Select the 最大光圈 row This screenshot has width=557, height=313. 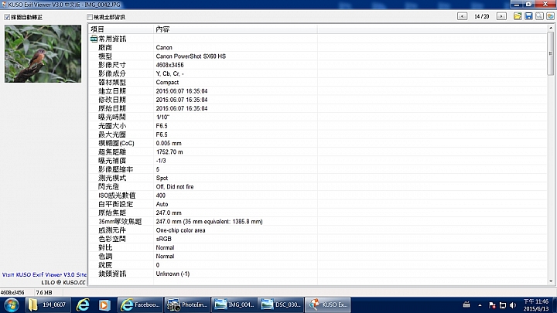[317, 134]
